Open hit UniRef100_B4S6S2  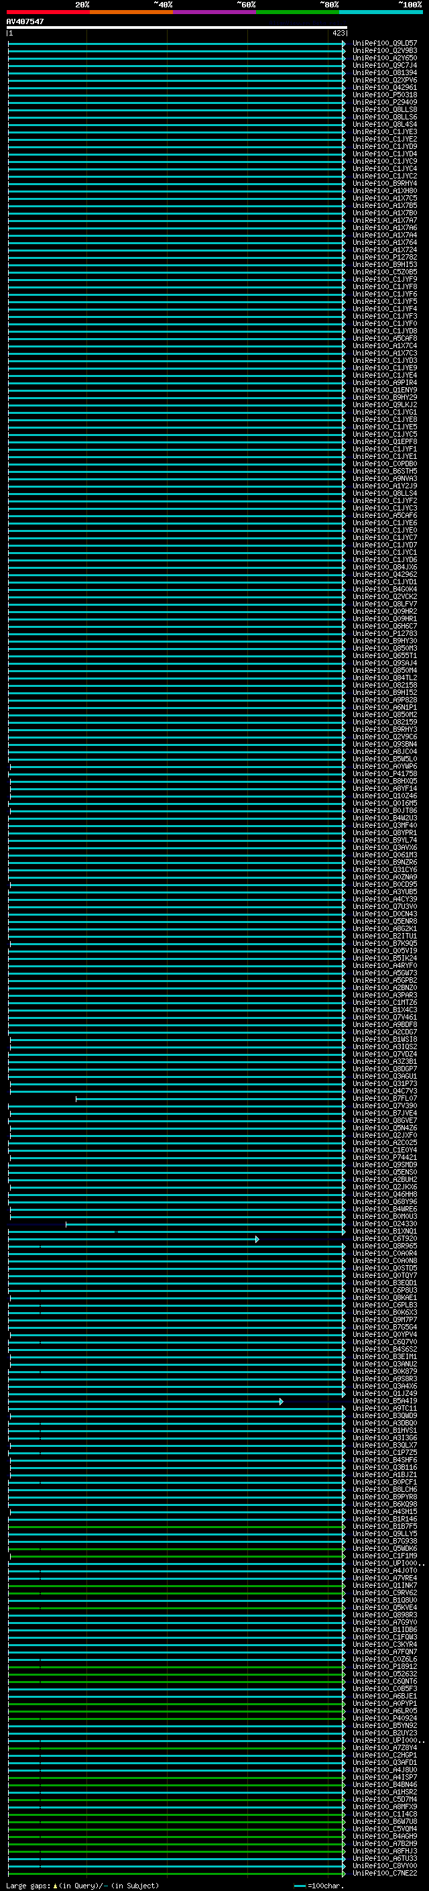coord(384,1349)
